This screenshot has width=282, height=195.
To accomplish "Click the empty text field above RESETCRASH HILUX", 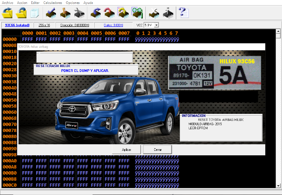I will (85, 58).
